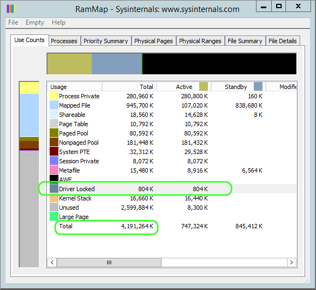316x290 pixels.
Task: Open the Physical Pages tab
Action: pyautogui.click(x=153, y=41)
